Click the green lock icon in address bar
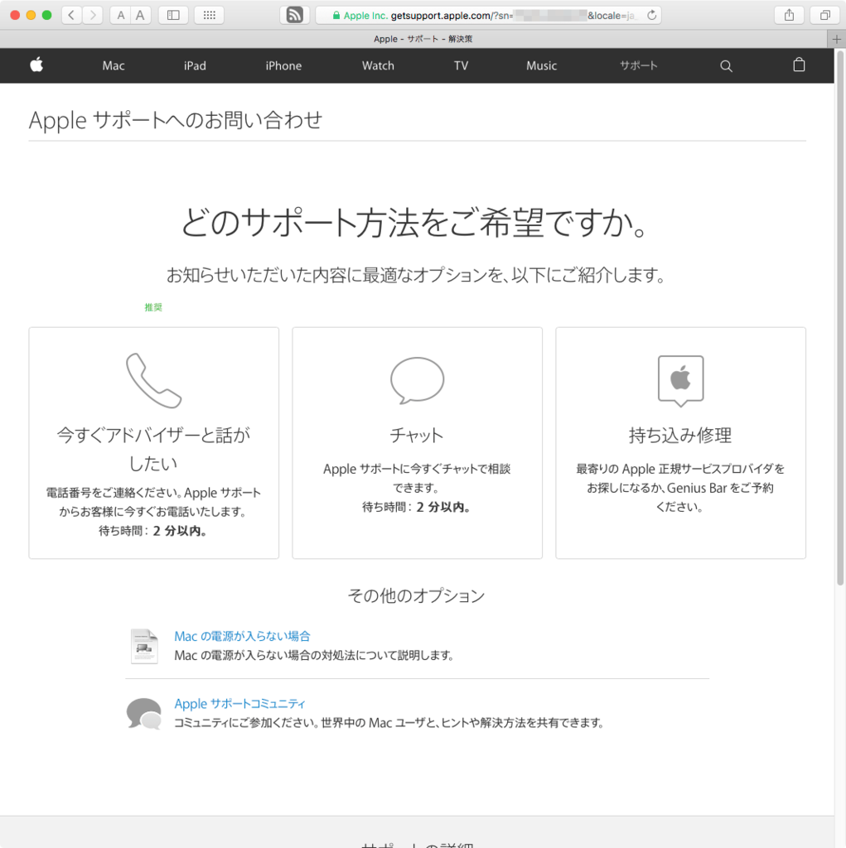The width and height of the screenshot is (846, 848). (336, 16)
